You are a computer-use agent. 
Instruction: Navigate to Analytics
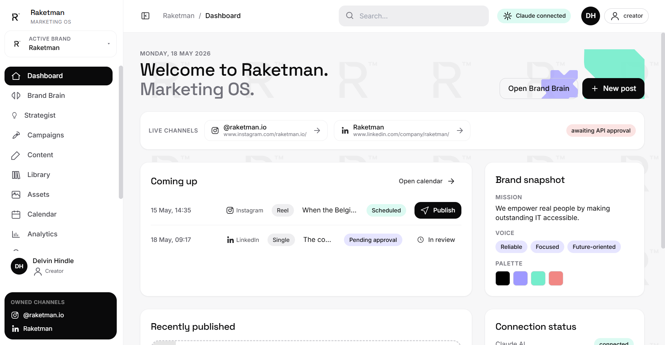point(58,234)
